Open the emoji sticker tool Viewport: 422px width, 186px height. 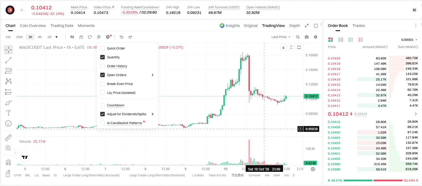[x=8, y=124]
